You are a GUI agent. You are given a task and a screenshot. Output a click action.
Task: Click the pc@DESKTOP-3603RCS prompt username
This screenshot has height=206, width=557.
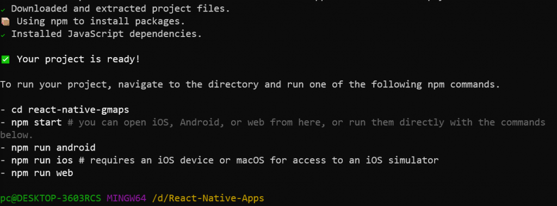51,198
